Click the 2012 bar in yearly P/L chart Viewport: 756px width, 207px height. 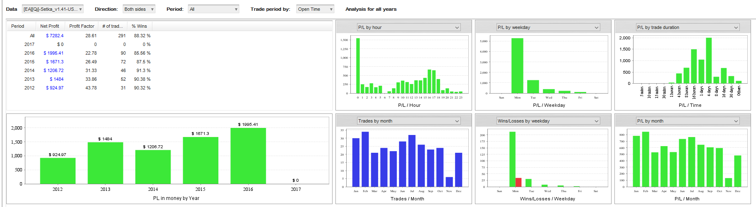pos(58,171)
